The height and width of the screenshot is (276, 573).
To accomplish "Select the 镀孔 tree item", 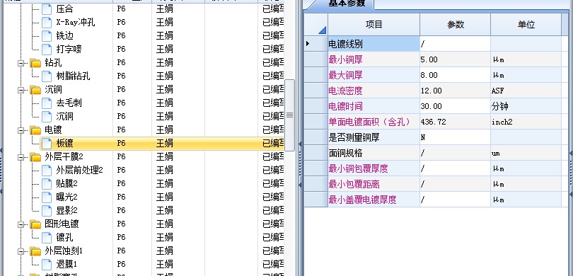I will point(64,237).
